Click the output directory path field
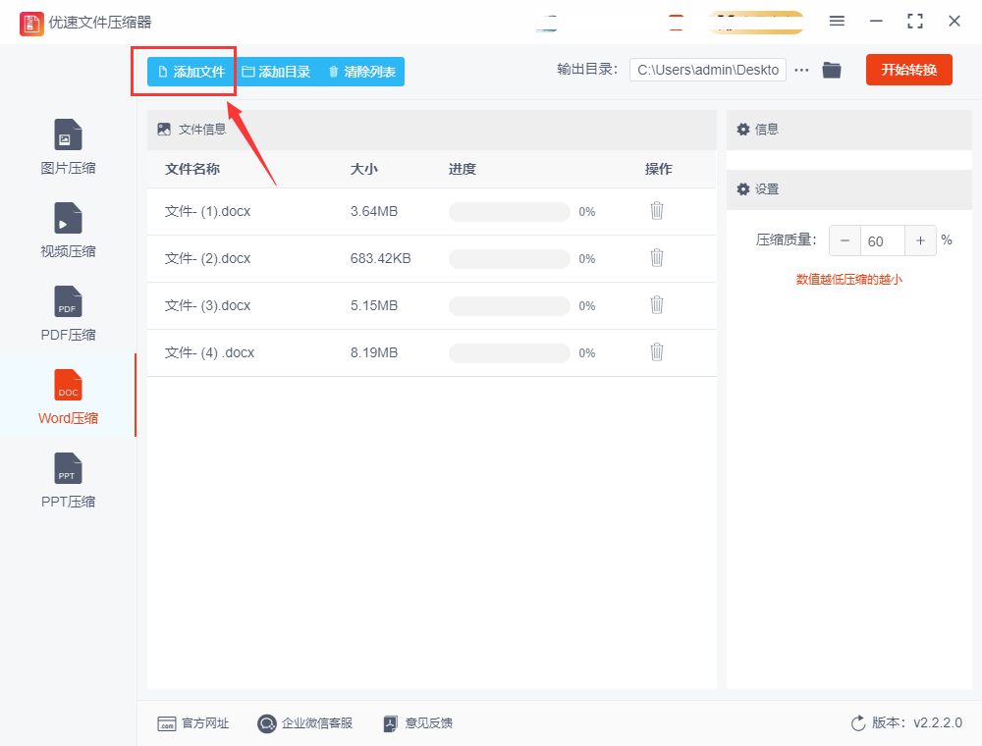 (x=708, y=70)
